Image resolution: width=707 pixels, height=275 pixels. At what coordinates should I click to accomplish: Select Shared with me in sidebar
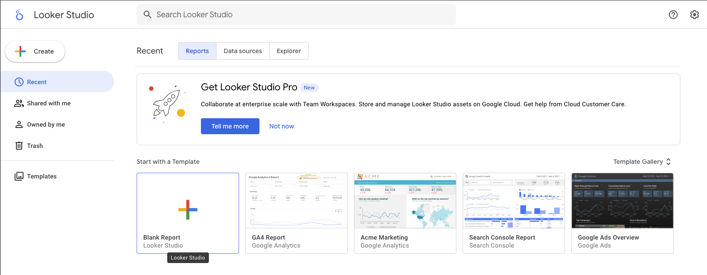(57, 103)
